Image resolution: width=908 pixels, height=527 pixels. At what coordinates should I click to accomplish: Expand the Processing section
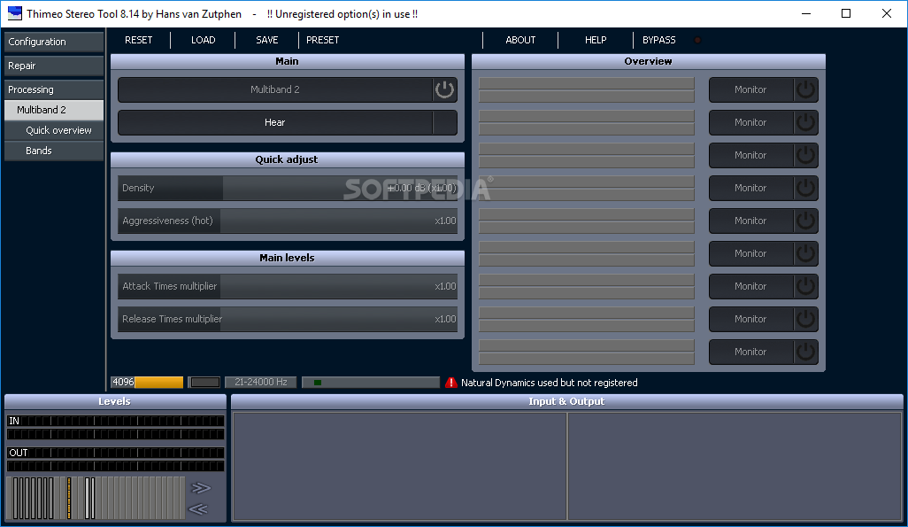(54, 89)
